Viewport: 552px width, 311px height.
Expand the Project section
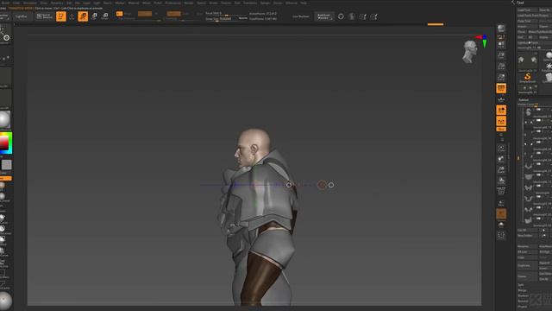[x=523, y=306]
